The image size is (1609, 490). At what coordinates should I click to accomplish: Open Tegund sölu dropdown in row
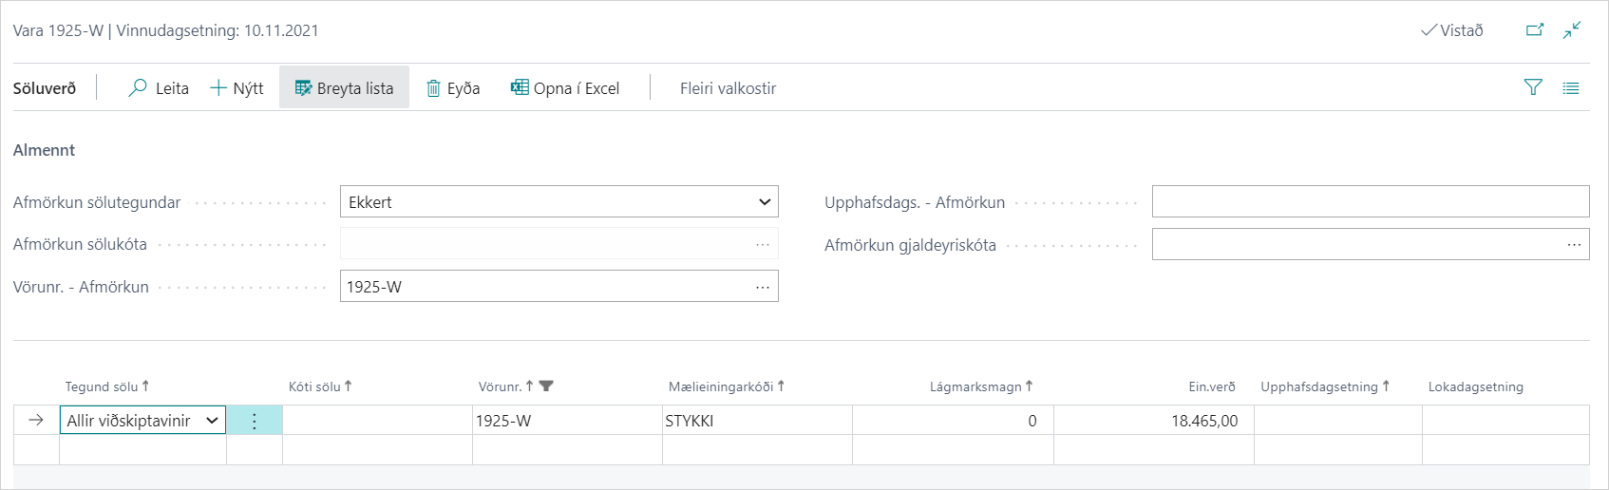point(211,421)
